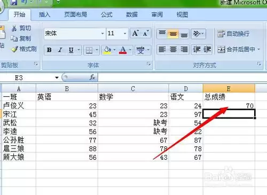Open the 视图 tab

pyautogui.click(x=182, y=14)
